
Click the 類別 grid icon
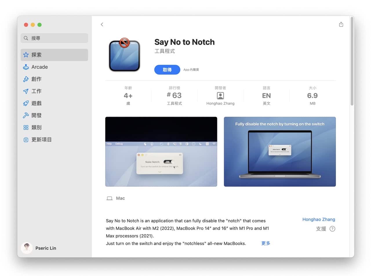(x=26, y=127)
